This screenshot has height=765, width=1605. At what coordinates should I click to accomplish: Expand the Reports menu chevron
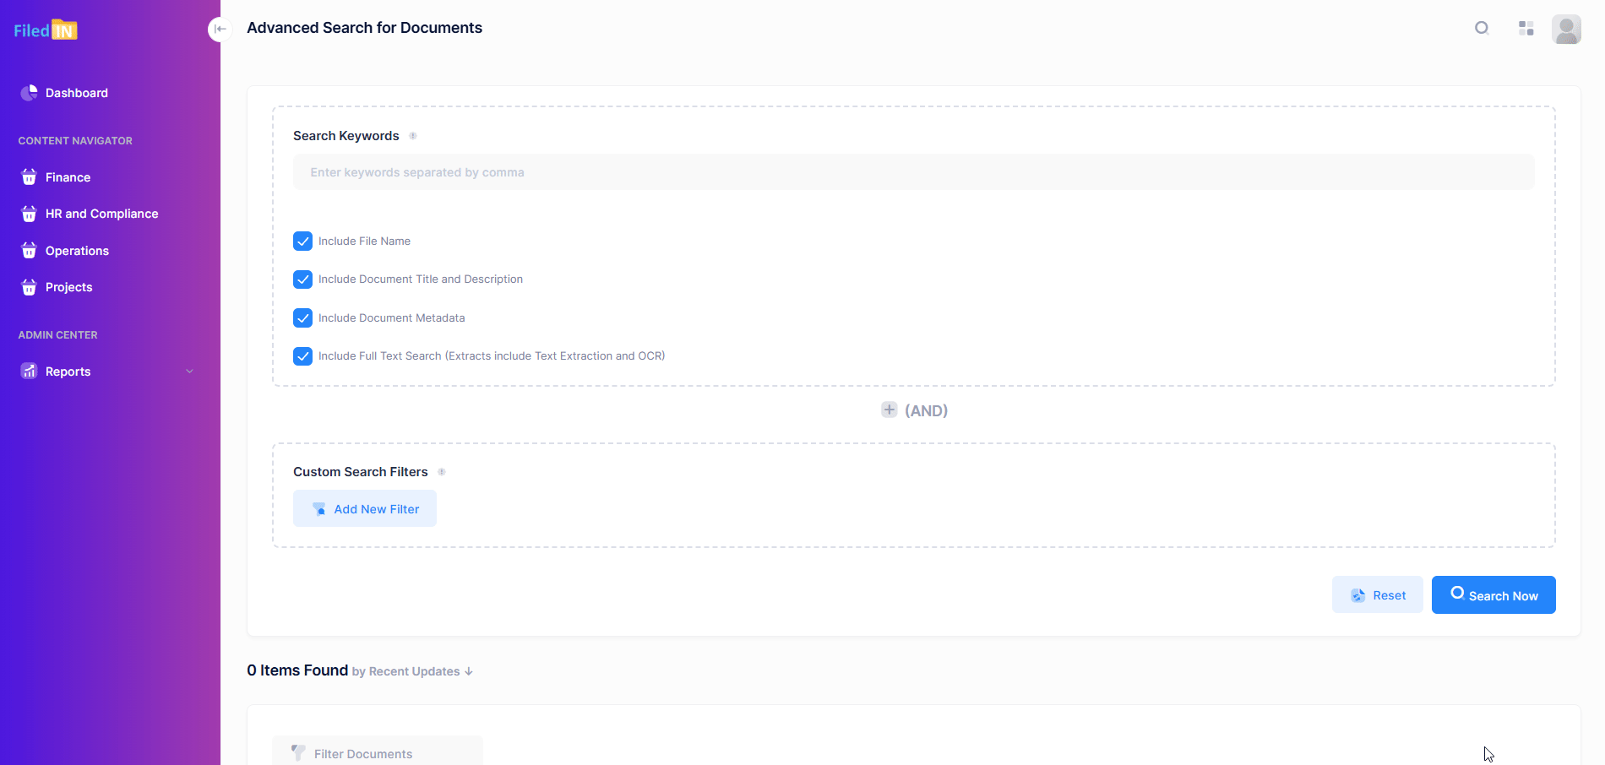pos(189,372)
